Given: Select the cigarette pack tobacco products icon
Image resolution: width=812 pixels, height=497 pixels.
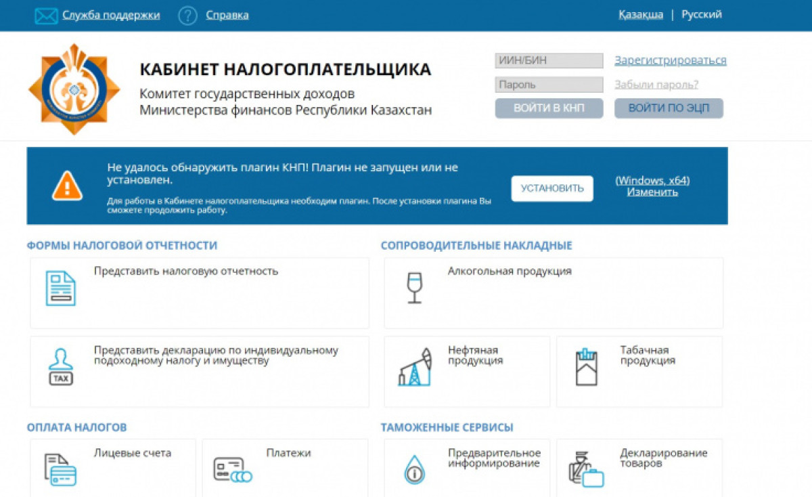Looking at the screenshot, I should (586, 366).
